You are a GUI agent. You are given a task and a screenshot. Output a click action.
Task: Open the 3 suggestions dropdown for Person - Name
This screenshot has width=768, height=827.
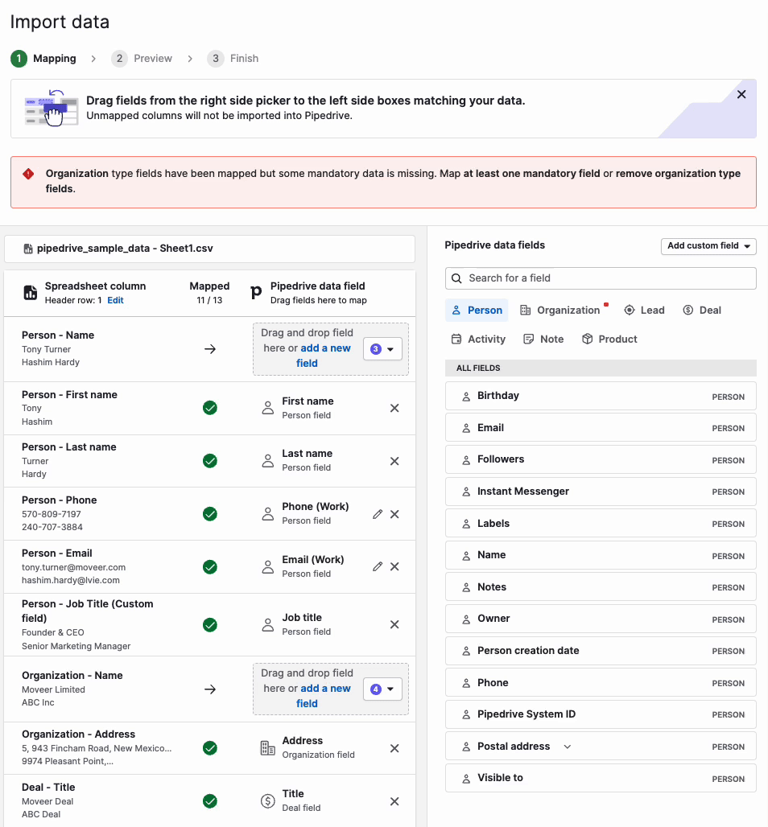pyautogui.click(x=382, y=349)
